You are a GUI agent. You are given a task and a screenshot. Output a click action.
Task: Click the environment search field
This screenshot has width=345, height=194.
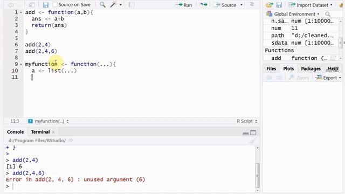pos(333,14)
